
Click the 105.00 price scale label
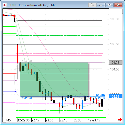click(x=115, y=44)
